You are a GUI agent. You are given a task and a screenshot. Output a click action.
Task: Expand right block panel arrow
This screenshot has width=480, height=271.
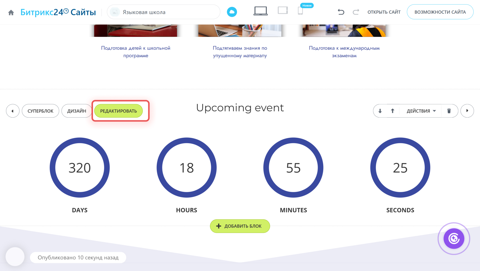point(467,111)
